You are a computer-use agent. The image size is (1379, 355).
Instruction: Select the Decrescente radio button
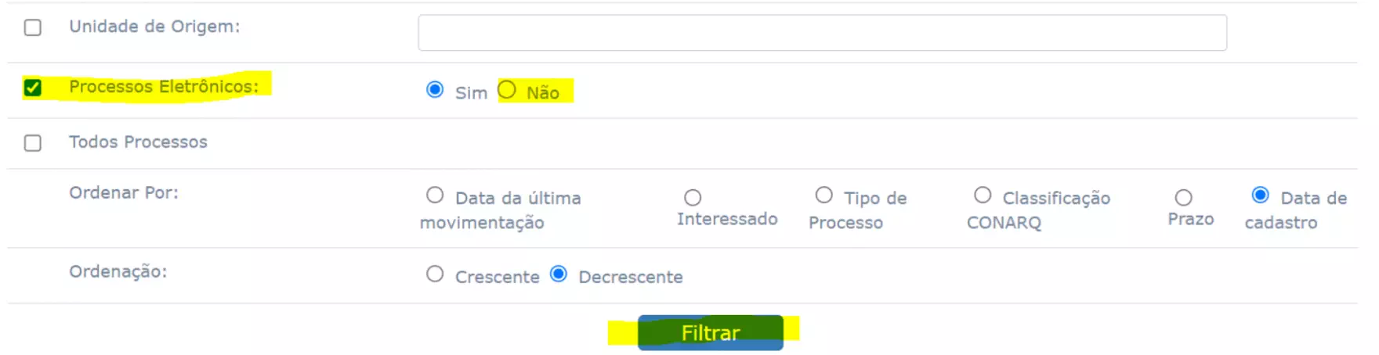click(x=559, y=274)
